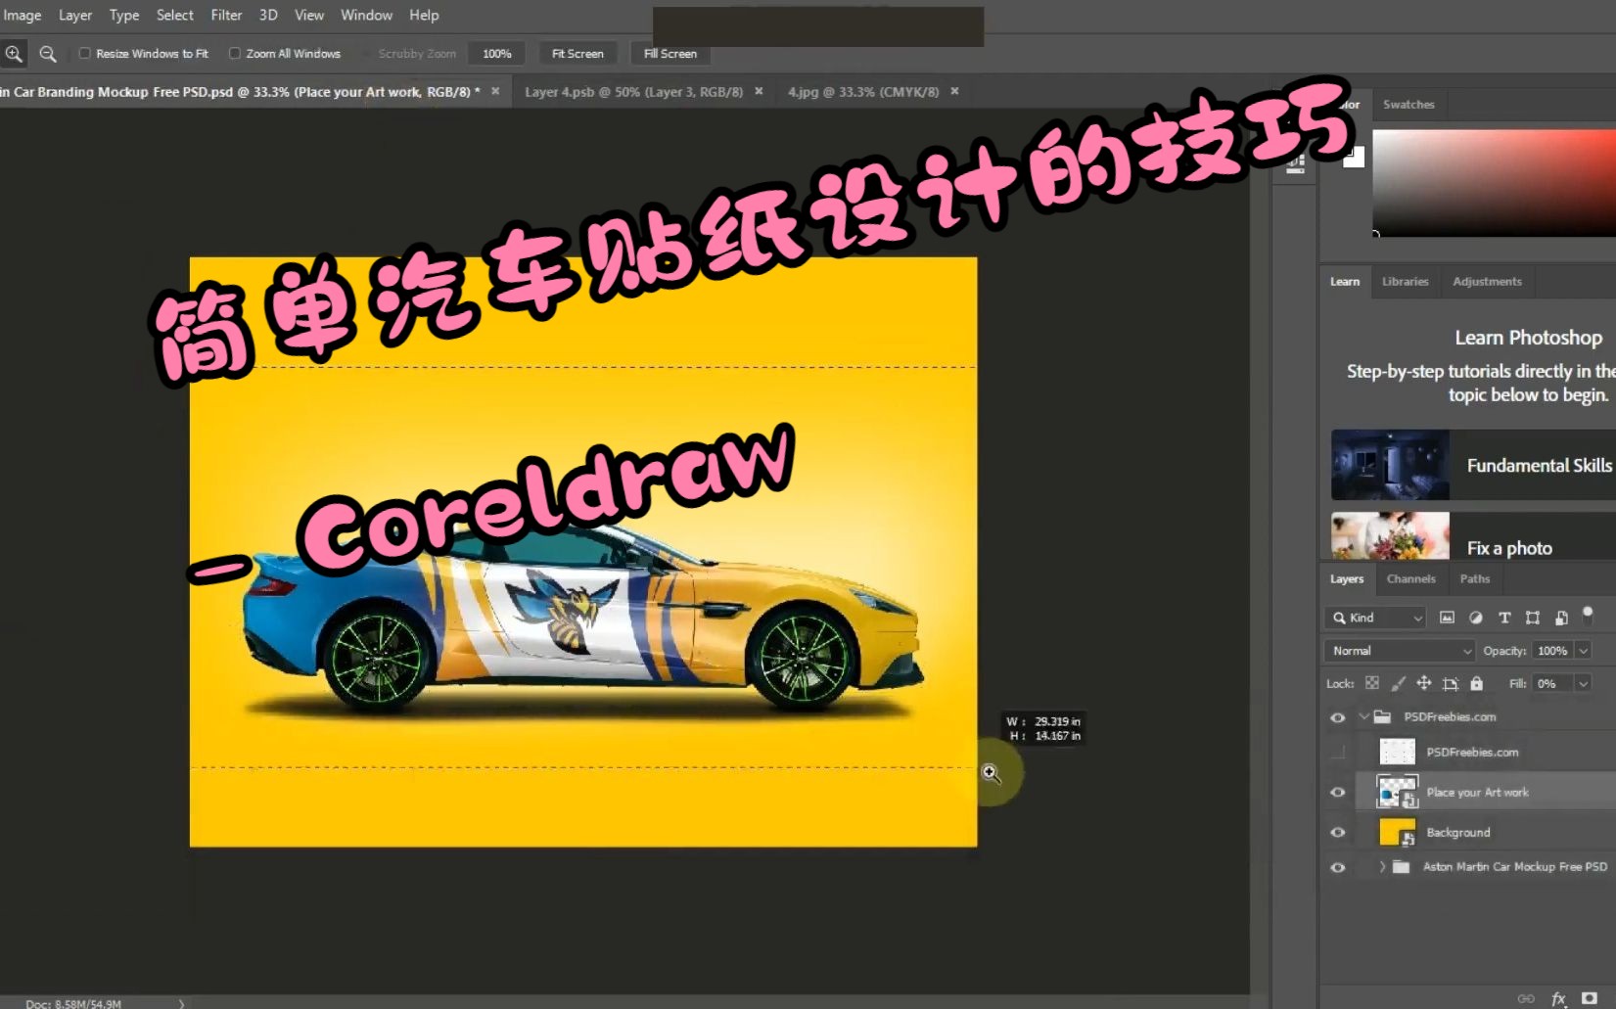The height and width of the screenshot is (1009, 1616).
Task: Open the Type menu
Action: click(124, 15)
